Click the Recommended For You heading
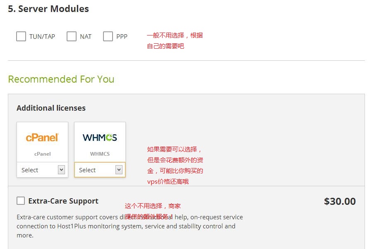 coord(61,79)
